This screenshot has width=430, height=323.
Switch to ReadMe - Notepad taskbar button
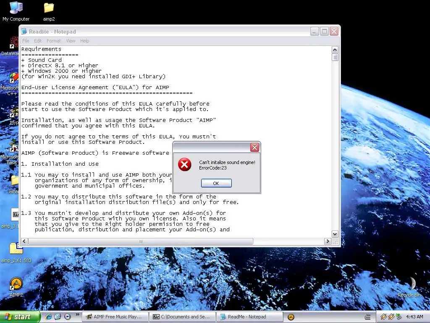click(x=249, y=317)
